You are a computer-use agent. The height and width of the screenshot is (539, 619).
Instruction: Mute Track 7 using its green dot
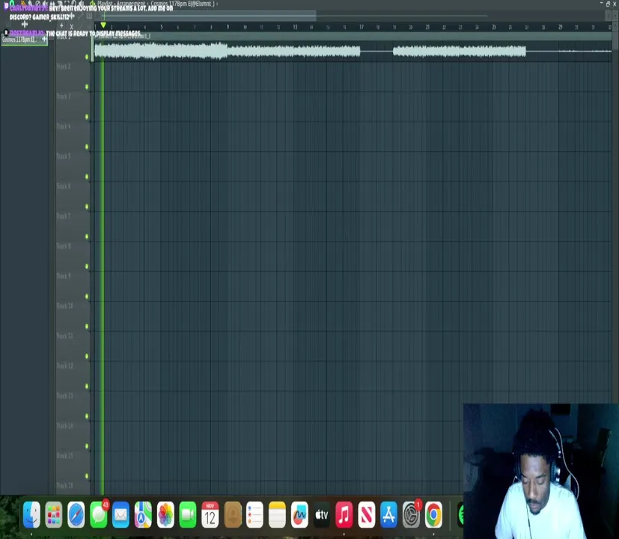[87, 237]
